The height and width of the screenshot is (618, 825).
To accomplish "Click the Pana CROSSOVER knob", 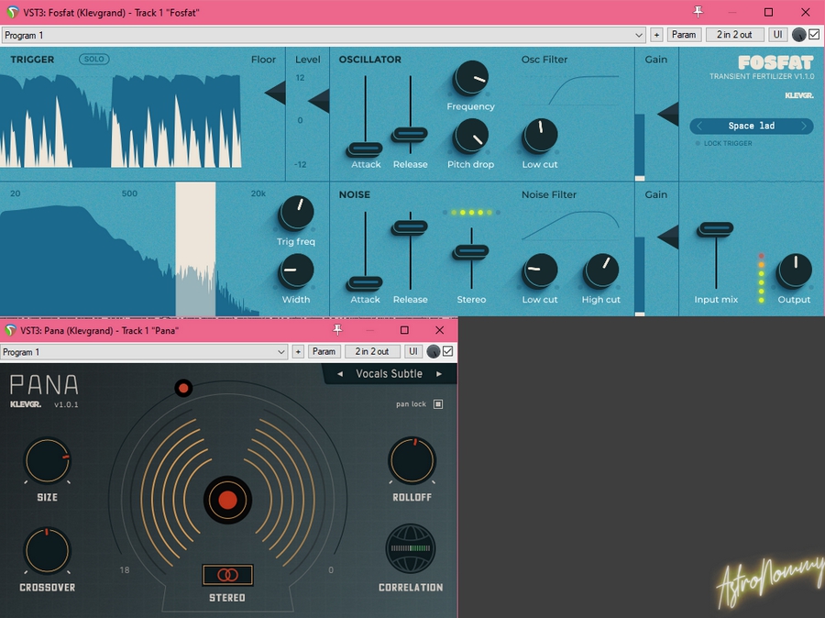I will pyautogui.click(x=47, y=550).
